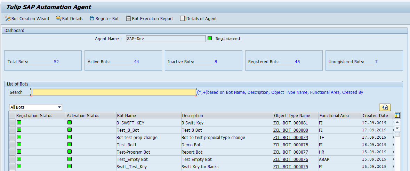Click the created date 16.09.2019
This screenshot has width=410, height=171.
(377, 145)
